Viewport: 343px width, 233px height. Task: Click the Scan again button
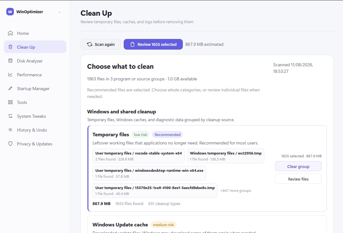pyautogui.click(x=101, y=44)
